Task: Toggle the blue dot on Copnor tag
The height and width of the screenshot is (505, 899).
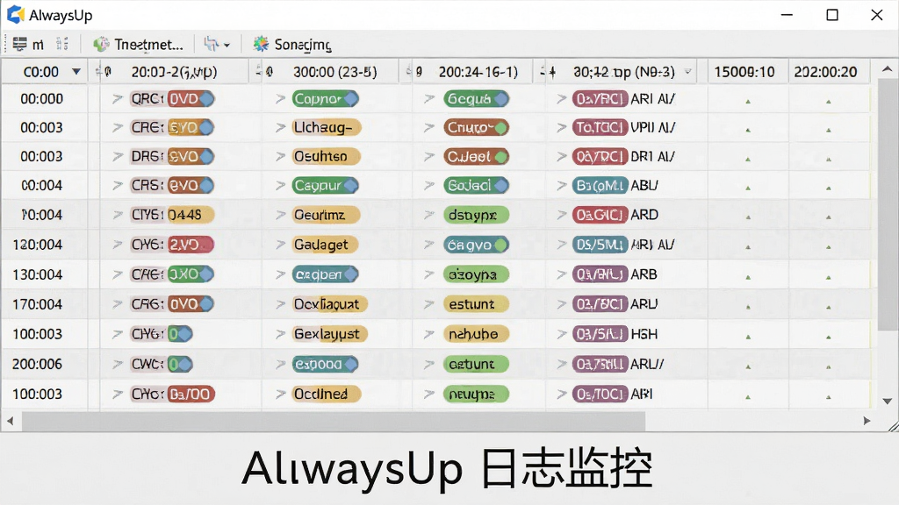Action: pos(351,99)
